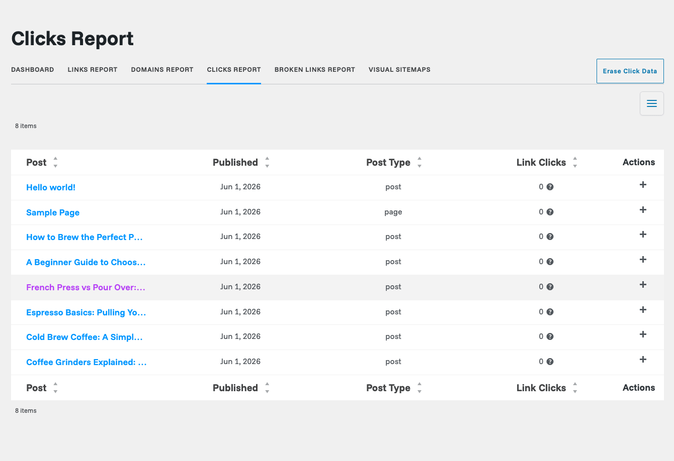Click the top Link Clicks header label
This screenshot has height=461, width=674.
(541, 162)
